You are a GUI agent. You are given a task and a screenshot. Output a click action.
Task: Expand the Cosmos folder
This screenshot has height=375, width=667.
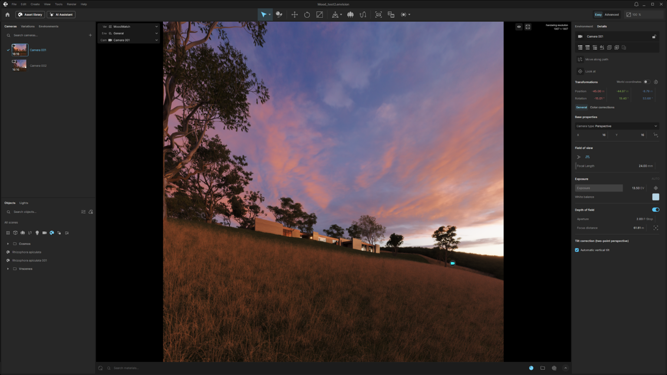(x=8, y=244)
